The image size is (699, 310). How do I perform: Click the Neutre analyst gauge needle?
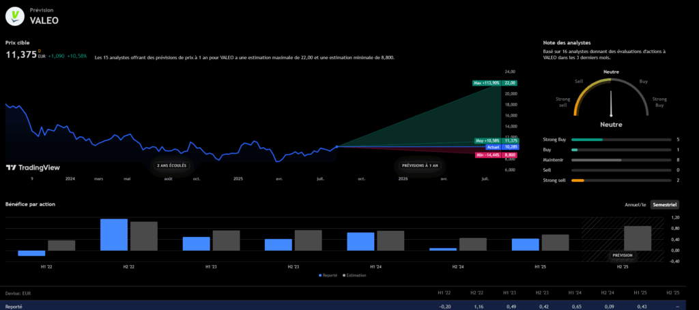click(x=611, y=104)
